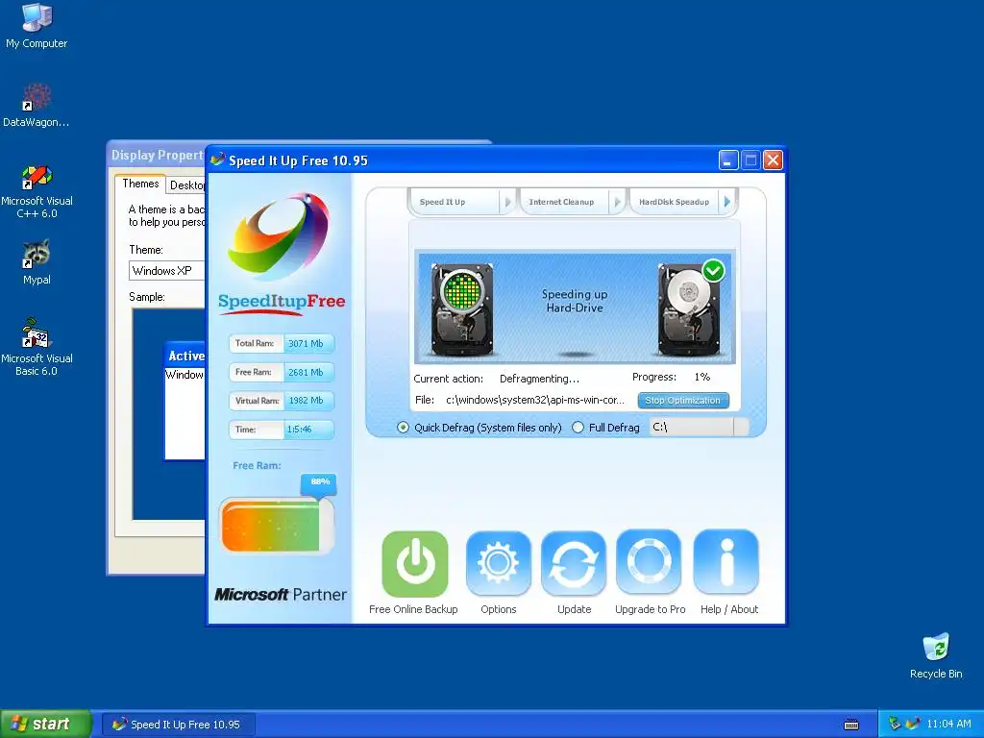The image size is (984, 738).
Task: Click Speed It Up Free 10.95 taskbar button
Action: [178, 725]
